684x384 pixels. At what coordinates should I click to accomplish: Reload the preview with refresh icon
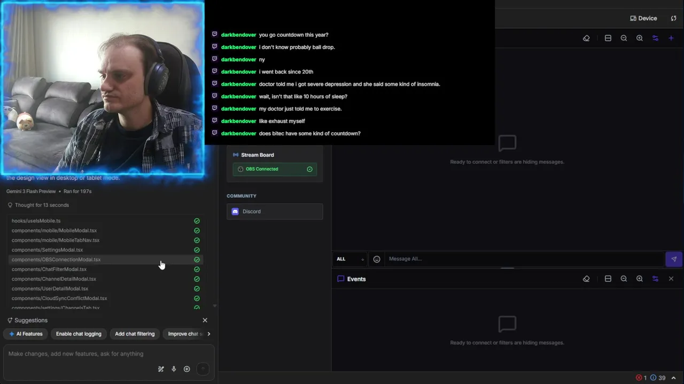tap(673, 18)
